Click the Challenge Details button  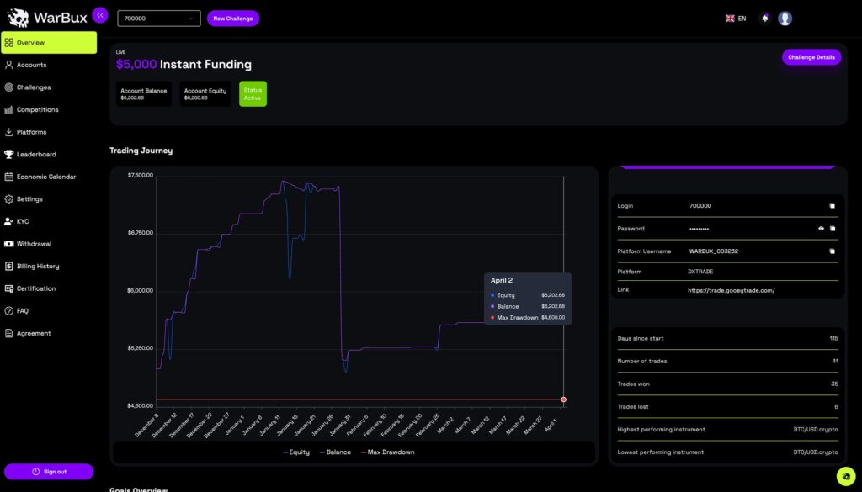coord(811,56)
